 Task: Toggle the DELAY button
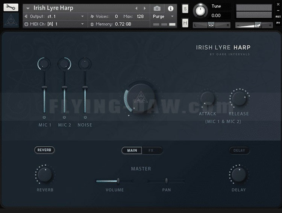pos(239,151)
